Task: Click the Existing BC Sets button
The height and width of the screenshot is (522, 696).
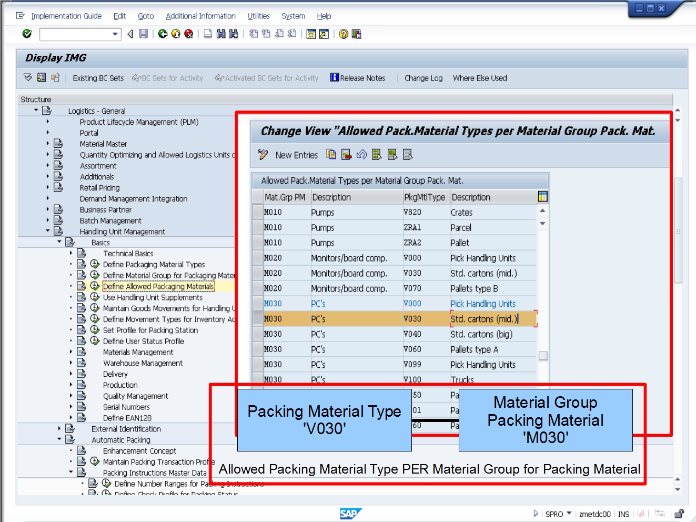Action: (98, 78)
